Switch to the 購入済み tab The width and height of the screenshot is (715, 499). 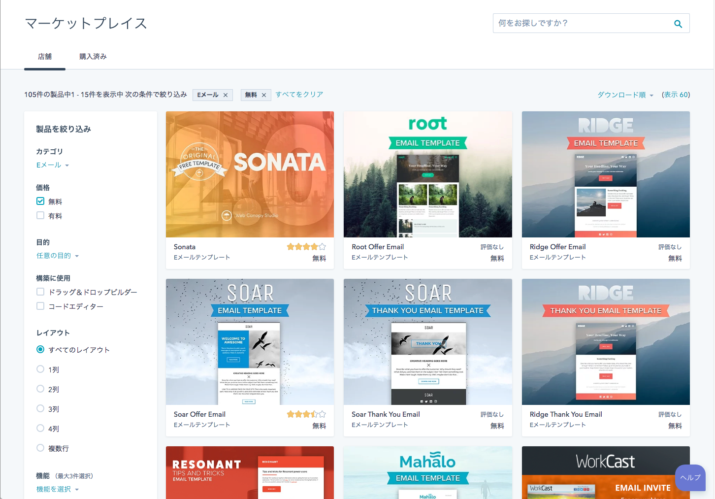pos(93,57)
